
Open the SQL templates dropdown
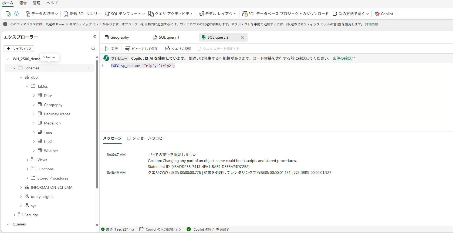(125, 14)
